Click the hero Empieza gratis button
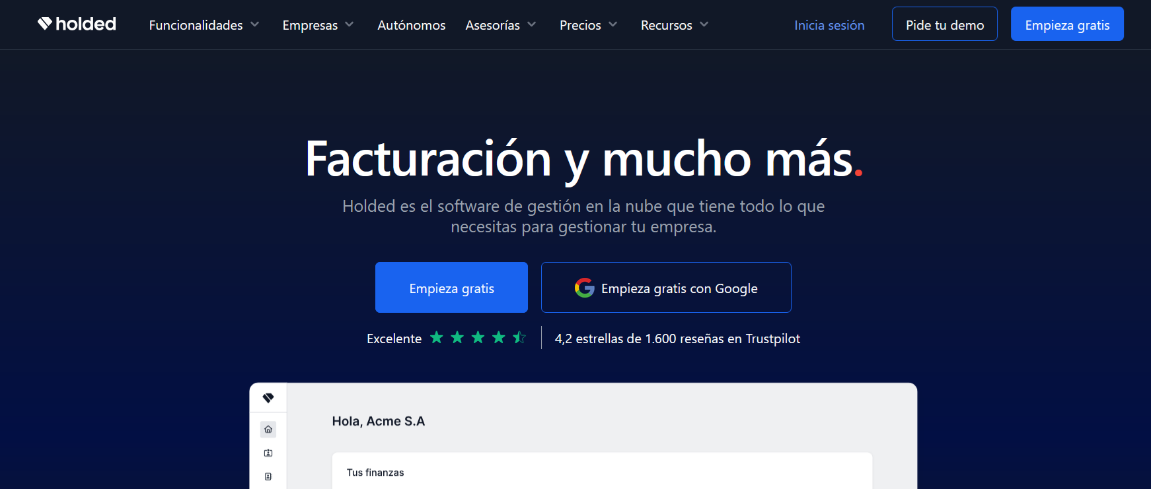This screenshot has height=489, width=1151. point(451,288)
